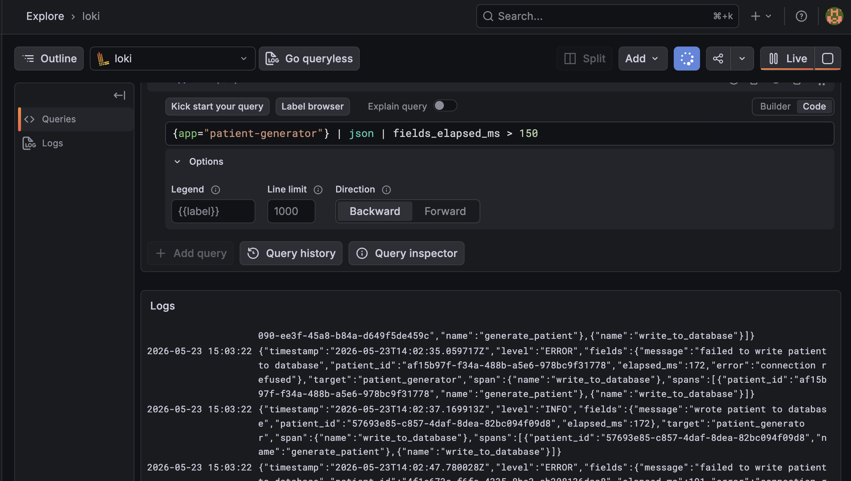This screenshot has height=481, width=851.
Task: Open the Help question mark icon
Action: coord(801,16)
